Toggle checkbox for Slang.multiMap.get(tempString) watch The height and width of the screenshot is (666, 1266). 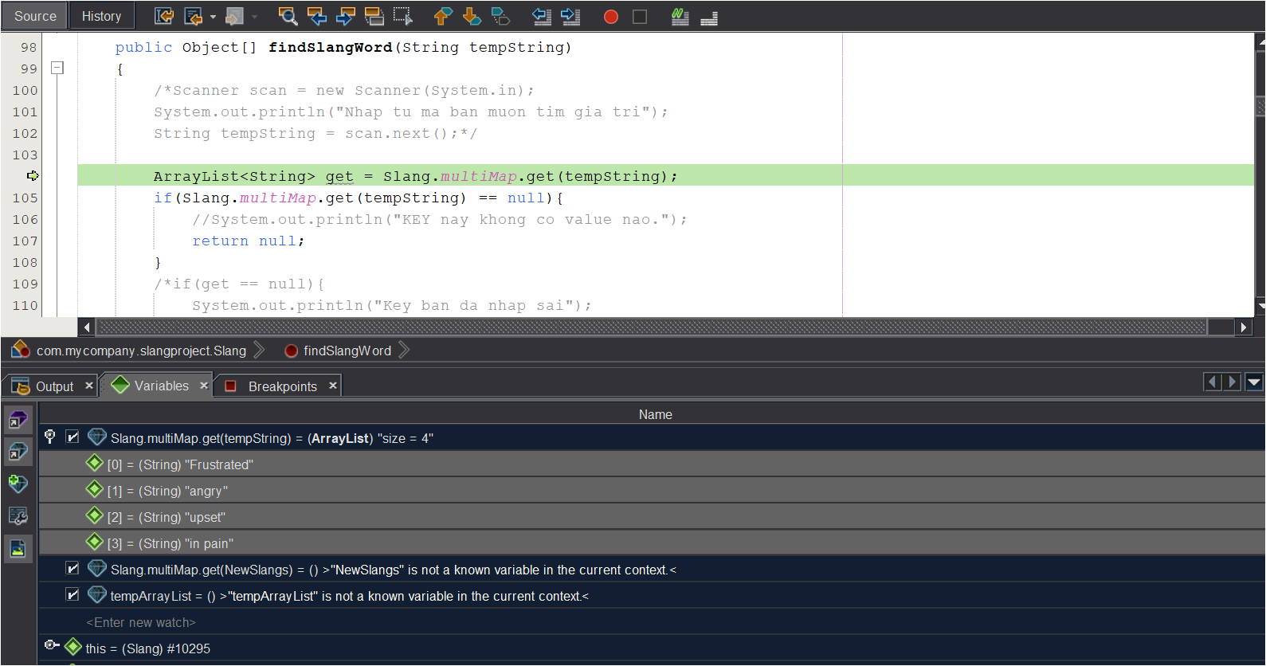point(73,437)
